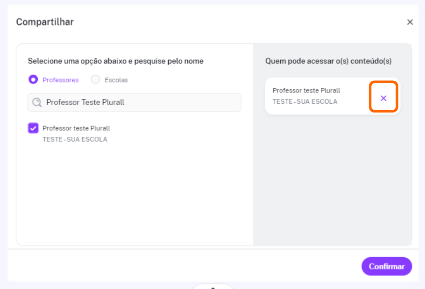Select the Escolas radio button
The height and width of the screenshot is (289, 425).
(x=95, y=80)
